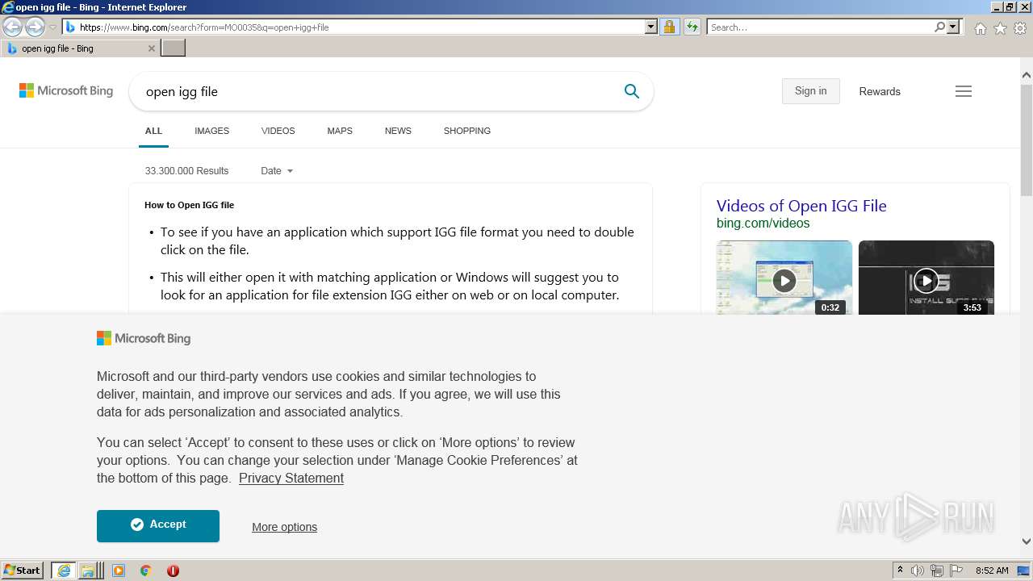Click the IE search magnifier icon
The height and width of the screenshot is (581, 1033).
pos(939,27)
